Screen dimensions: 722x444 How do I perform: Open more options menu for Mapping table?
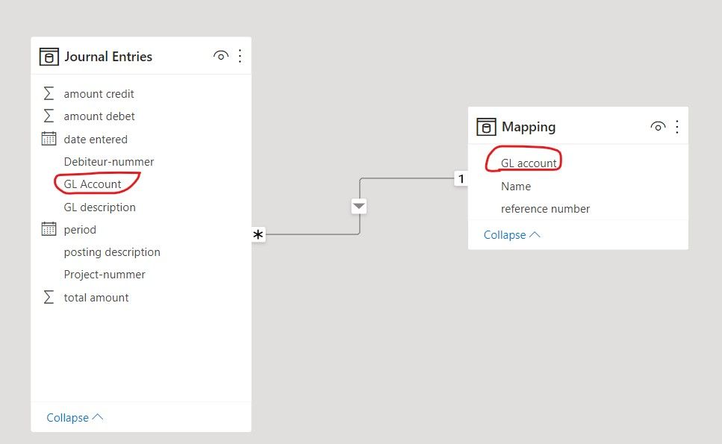[677, 127]
